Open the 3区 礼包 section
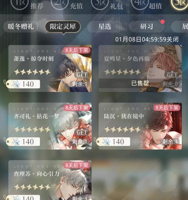Image resolution: width=188 pixels, height=200 pixels. click(x=107, y=5)
